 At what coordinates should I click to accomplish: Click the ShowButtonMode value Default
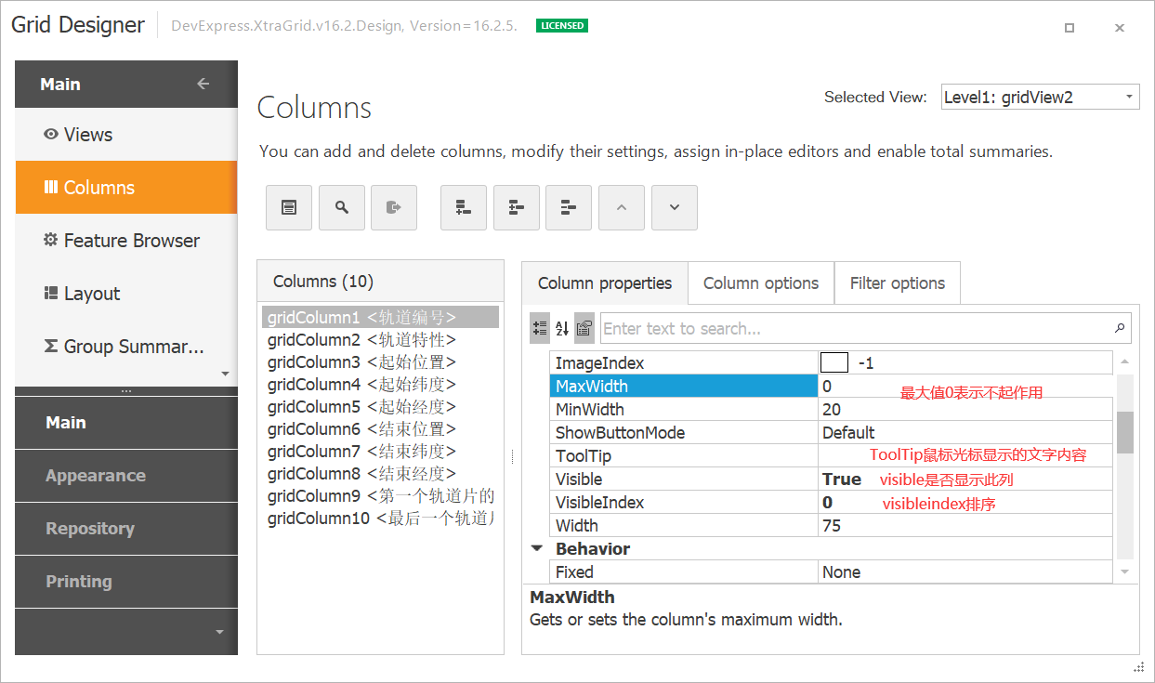[x=848, y=433]
